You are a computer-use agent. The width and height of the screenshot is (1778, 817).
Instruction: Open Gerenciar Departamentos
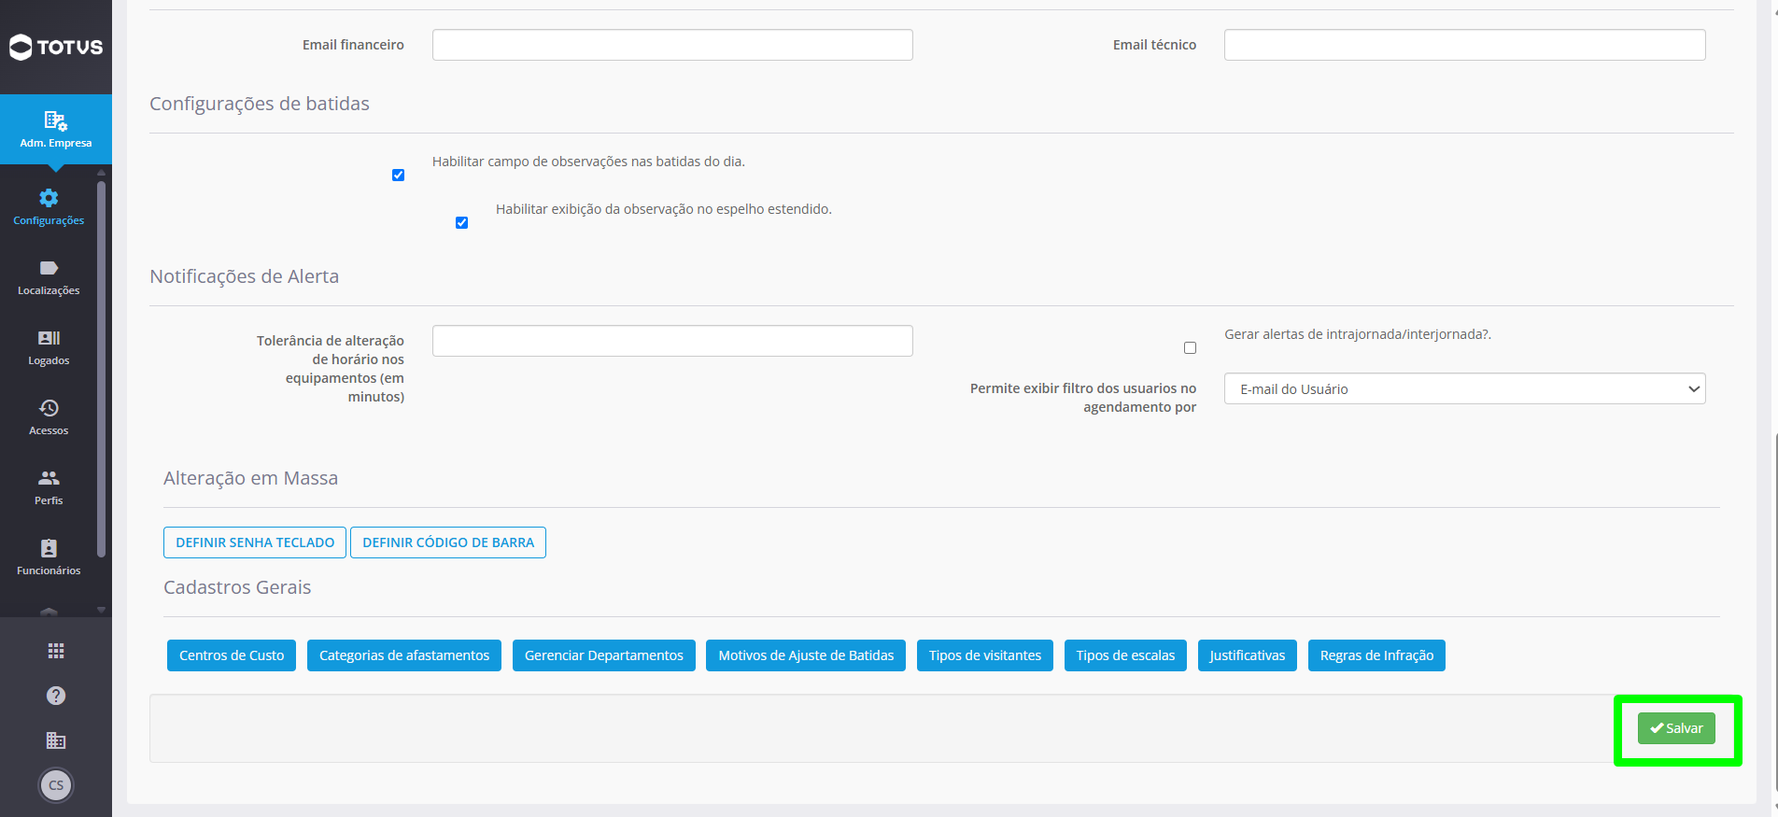[604, 655]
